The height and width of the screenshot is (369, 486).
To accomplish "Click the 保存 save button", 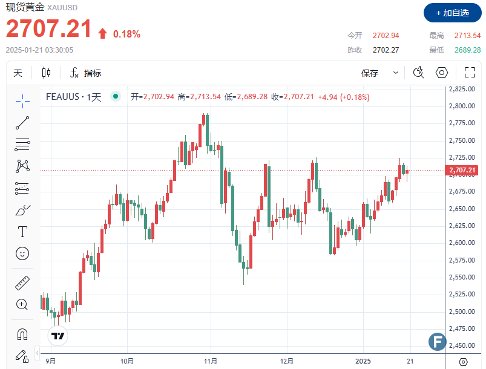I will click(x=370, y=73).
